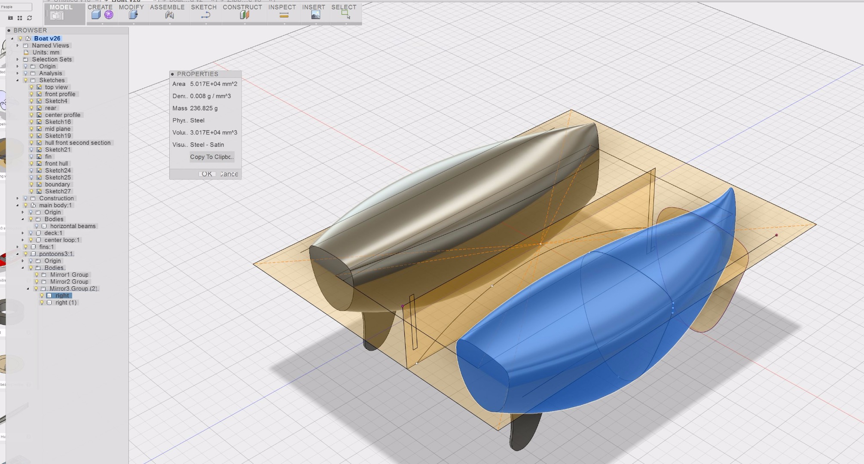This screenshot has height=464, width=864.
Task: Collapse the Mirror3 Group (2) node
Action: tap(28, 289)
